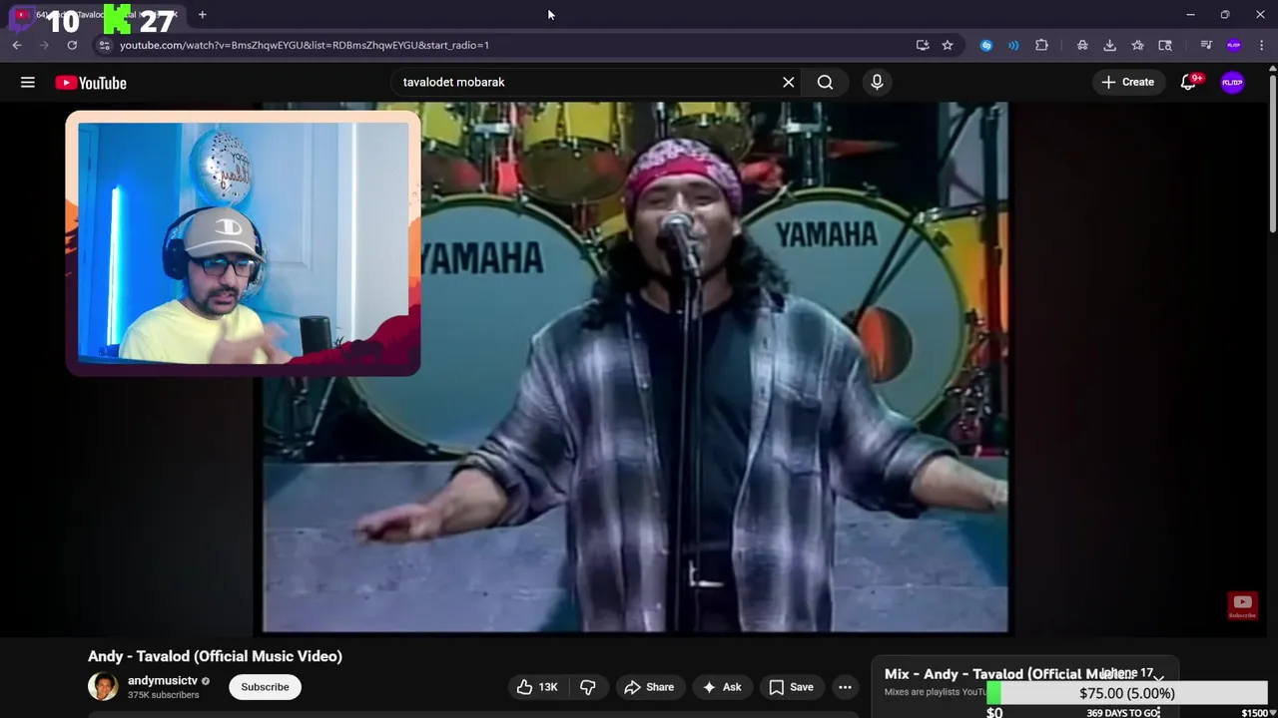Go to YouTube home via logo
The height and width of the screenshot is (718, 1278).
tap(91, 83)
